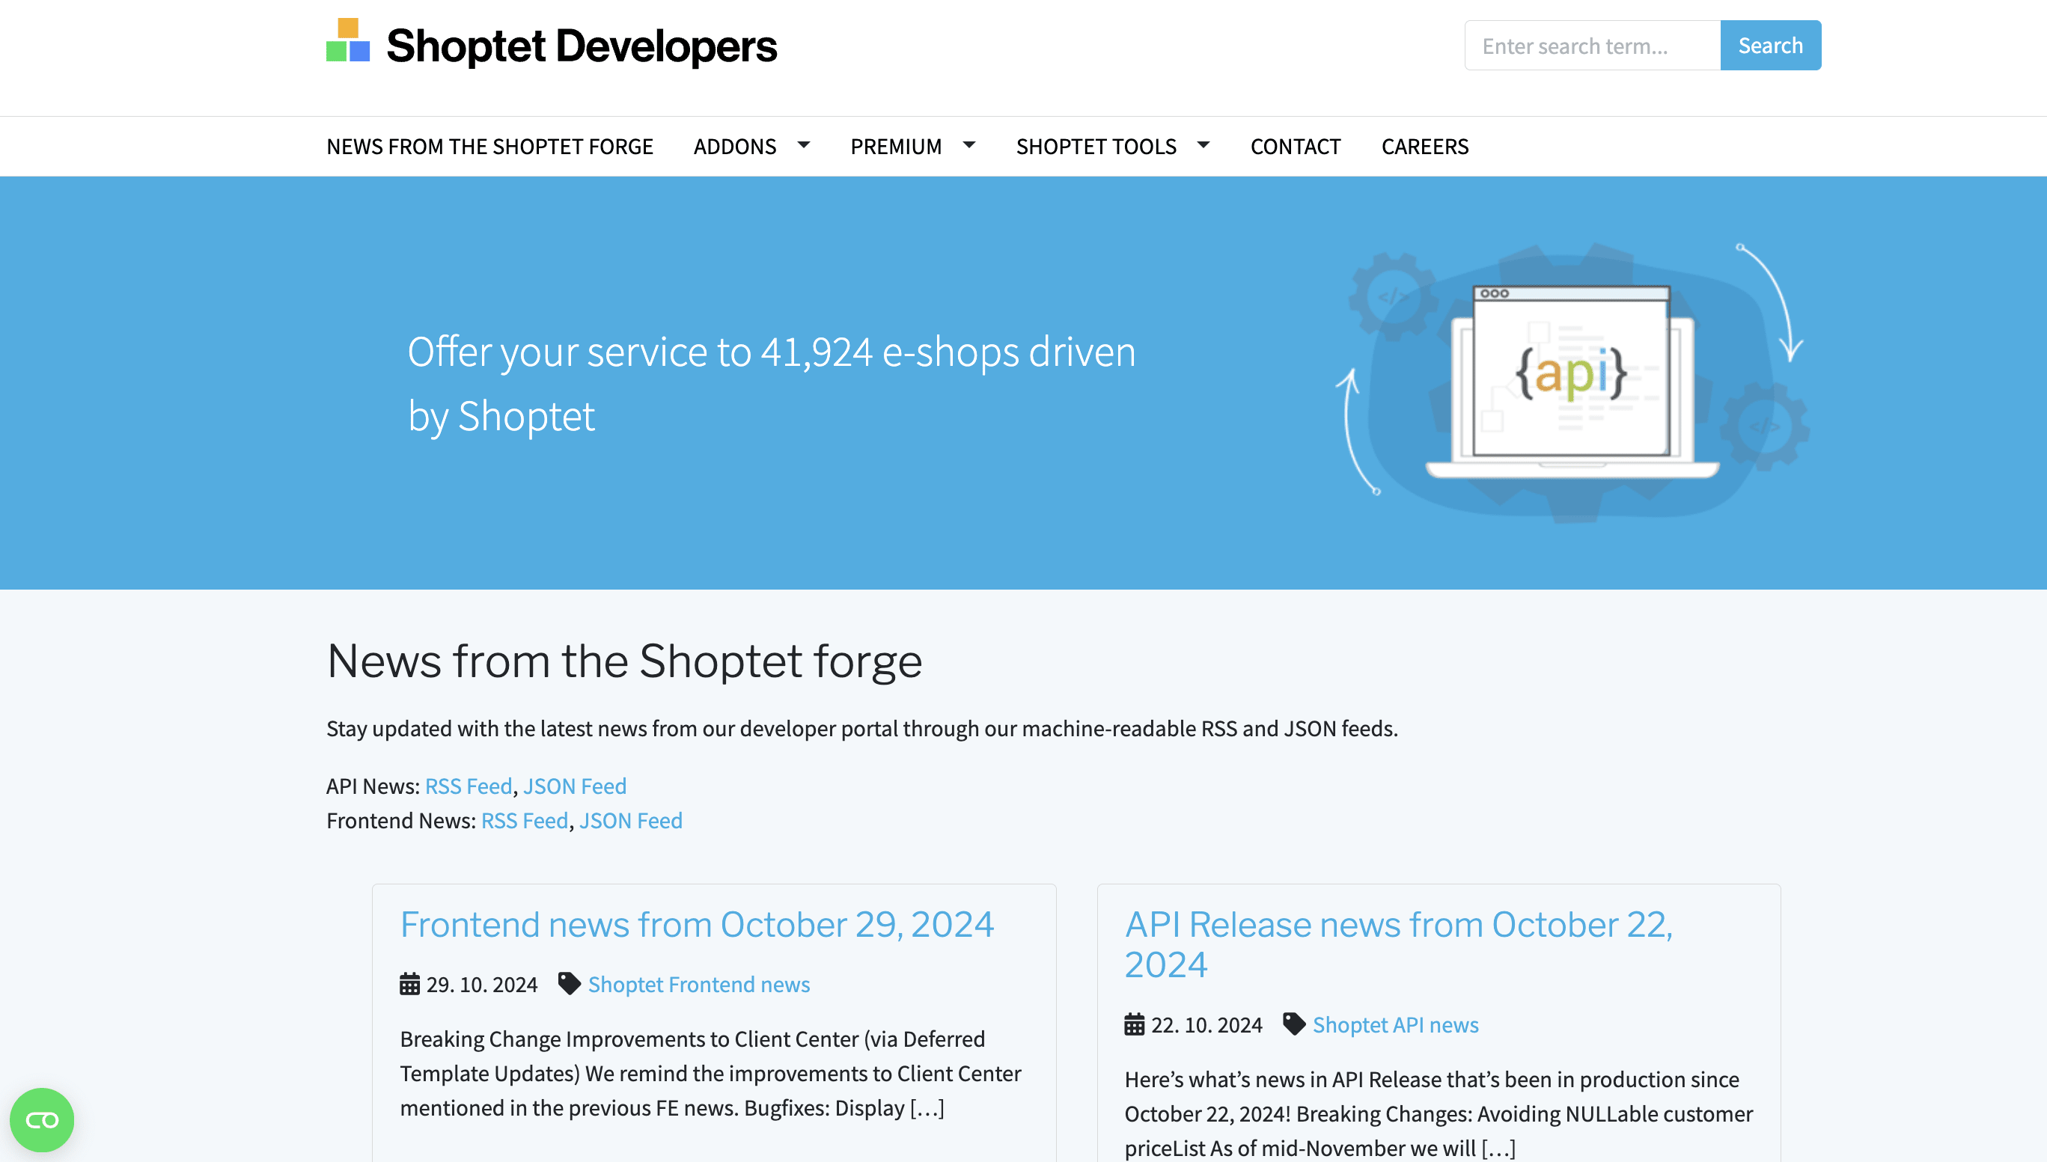Click the 'Here's what's news in API Release' excerpt
The width and height of the screenshot is (2047, 1162).
point(1438,1114)
